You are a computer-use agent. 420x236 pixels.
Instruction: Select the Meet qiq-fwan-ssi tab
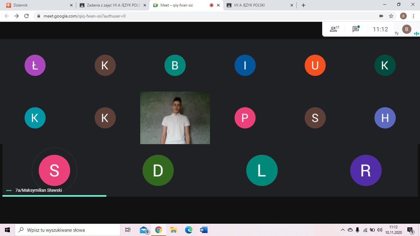pos(186,5)
